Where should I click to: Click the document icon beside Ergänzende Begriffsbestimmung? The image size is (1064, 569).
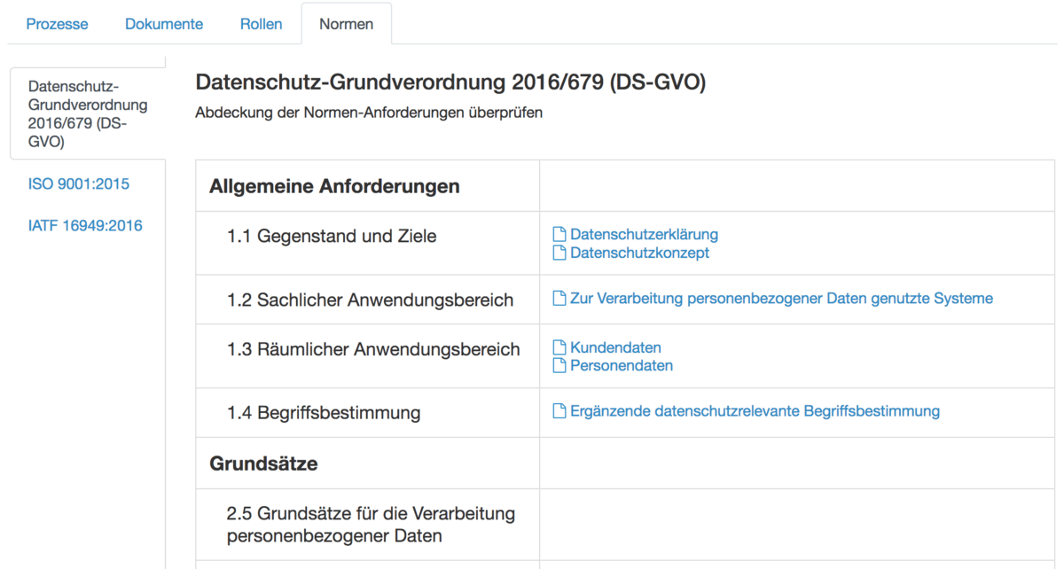tap(559, 411)
